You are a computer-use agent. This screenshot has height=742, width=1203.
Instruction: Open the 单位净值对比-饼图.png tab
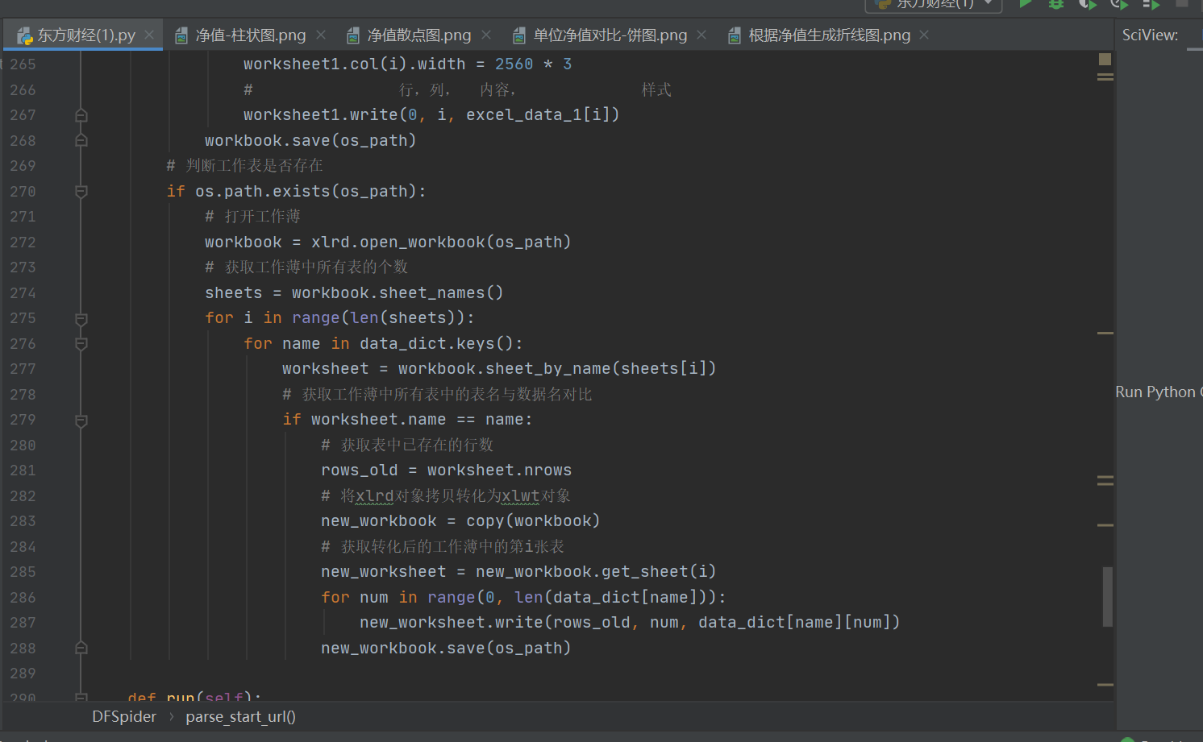[610, 35]
